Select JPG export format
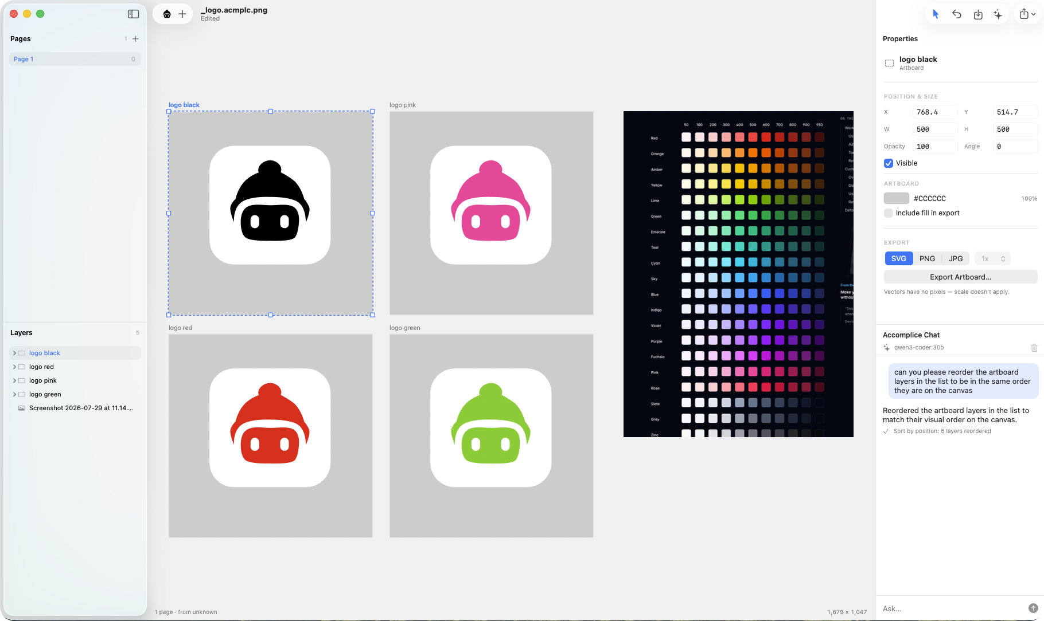This screenshot has height=621, width=1044. coord(956,259)
